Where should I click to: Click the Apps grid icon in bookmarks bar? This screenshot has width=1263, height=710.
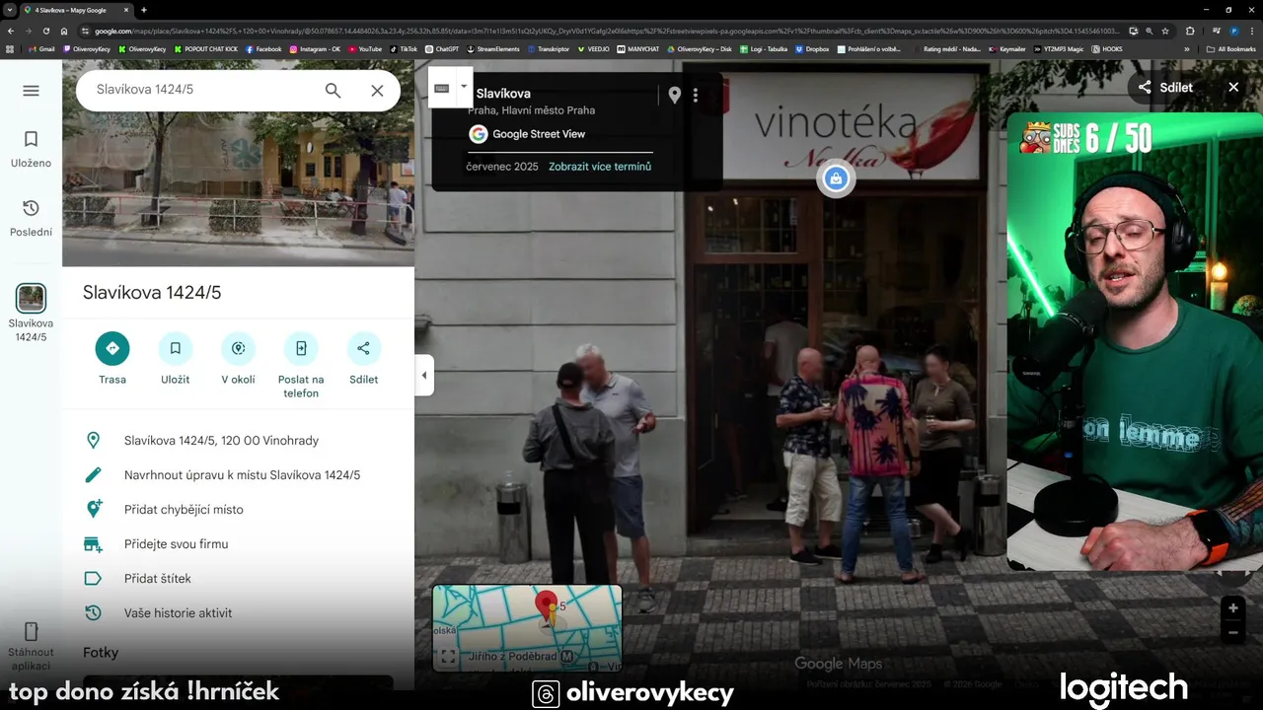click(10, 48)
